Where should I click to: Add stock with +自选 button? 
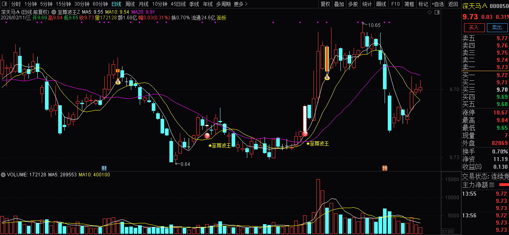[437, 4]
